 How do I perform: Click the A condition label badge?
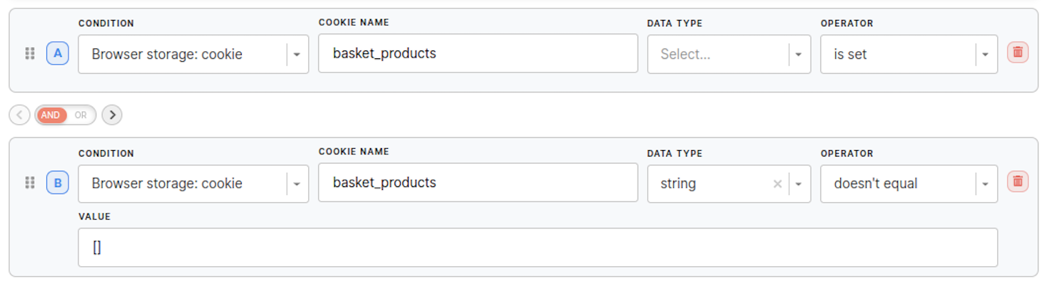pyautogui.click(x=58, y=53)
